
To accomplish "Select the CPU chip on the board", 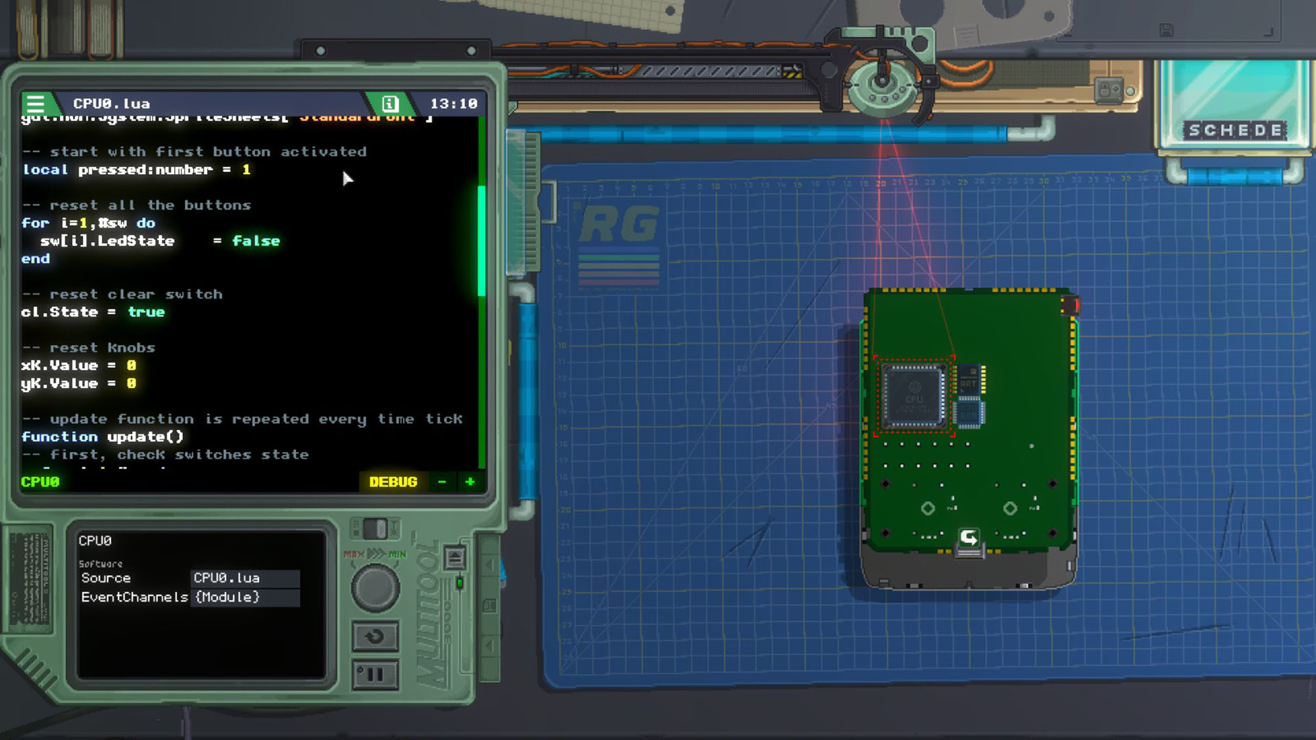I will (914, 395).
